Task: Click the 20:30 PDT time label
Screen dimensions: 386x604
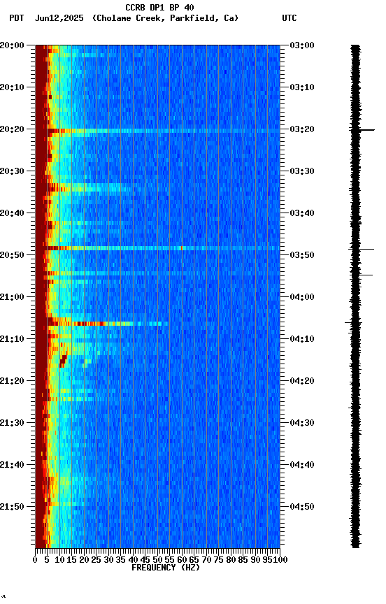Action: [12, 171]
